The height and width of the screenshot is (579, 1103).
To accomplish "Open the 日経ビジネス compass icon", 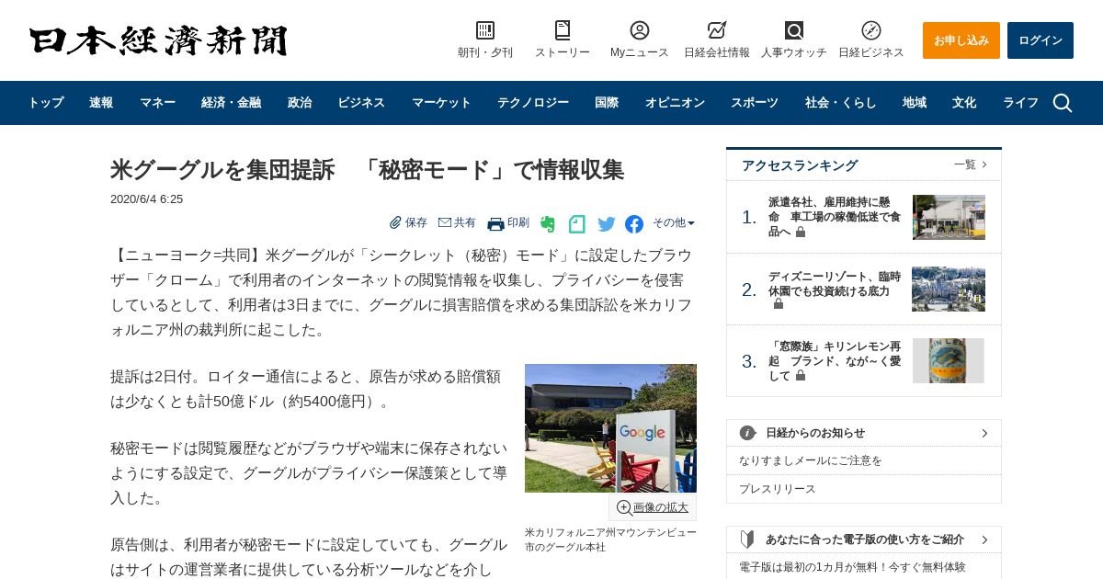I will [871, 30].
